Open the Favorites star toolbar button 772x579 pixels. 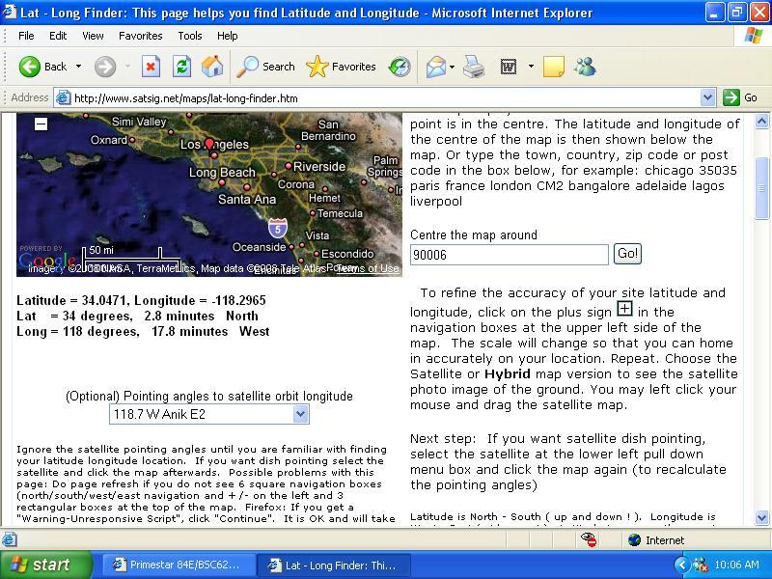pos(341,67)
